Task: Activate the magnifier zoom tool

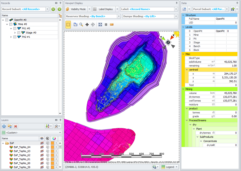Action: click(x=81, y=24)
